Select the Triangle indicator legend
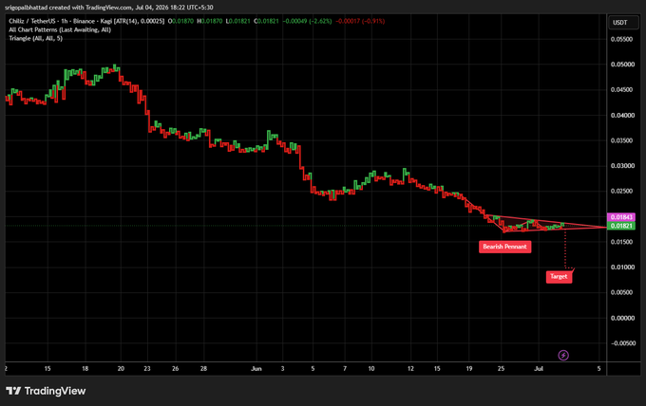Viewport: 646px width, 406px height. pos(35,38)
